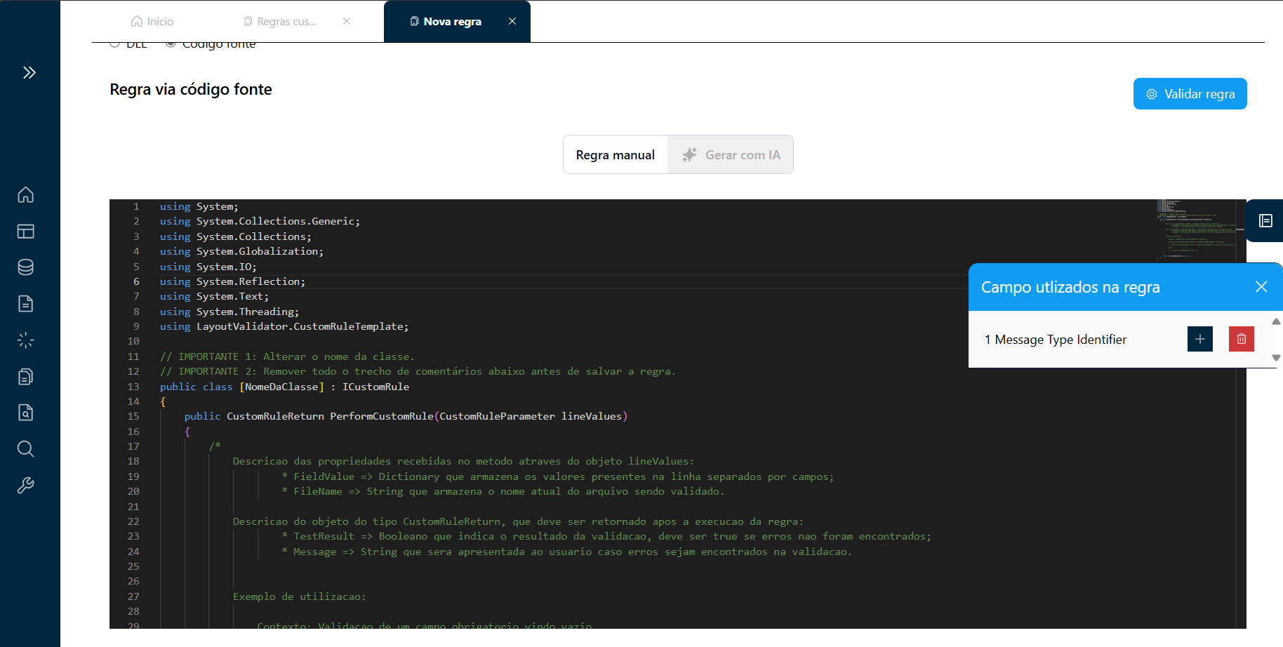Switch to Regra manual mode
1283x647 pixels.
(x=615, y=155)
